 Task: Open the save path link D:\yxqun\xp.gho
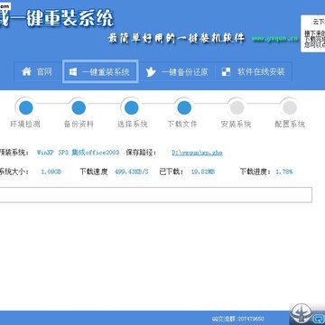[x=197, y=153]
